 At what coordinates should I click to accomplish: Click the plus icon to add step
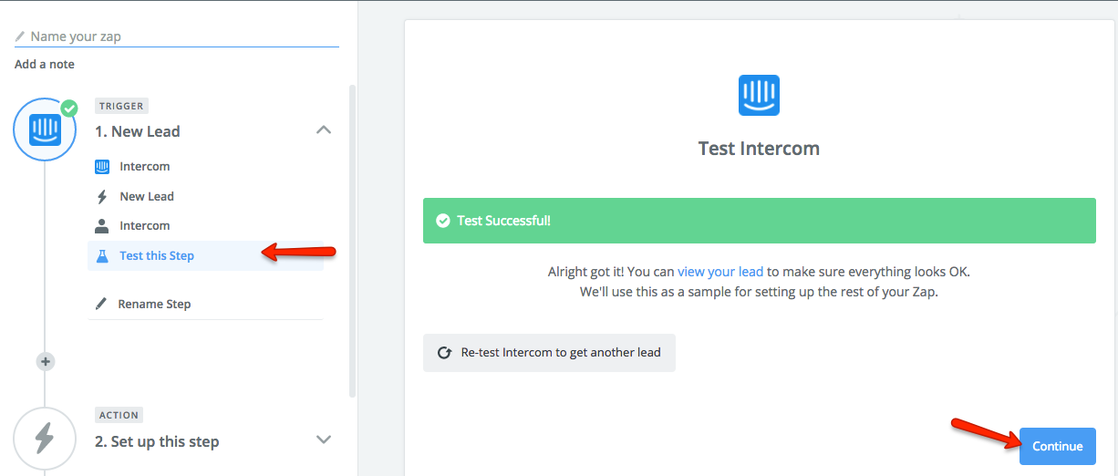coord(46,361)
